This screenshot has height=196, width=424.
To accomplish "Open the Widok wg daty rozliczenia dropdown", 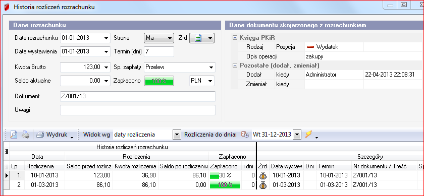I will point(177,134).
